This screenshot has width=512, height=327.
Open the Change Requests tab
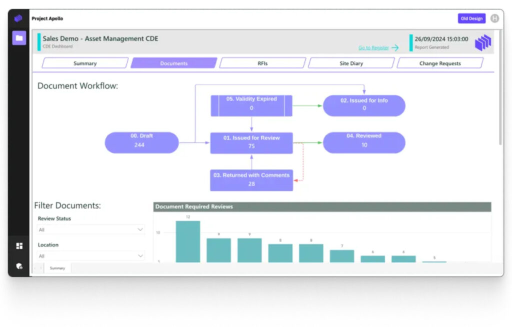(x=440, y=63)
